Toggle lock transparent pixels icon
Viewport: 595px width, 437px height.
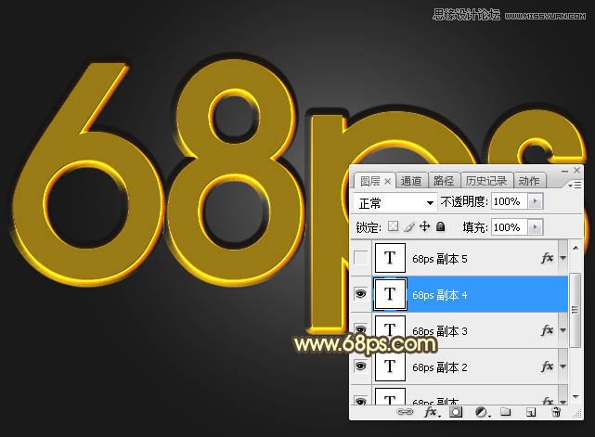click(x=394, y=226)
